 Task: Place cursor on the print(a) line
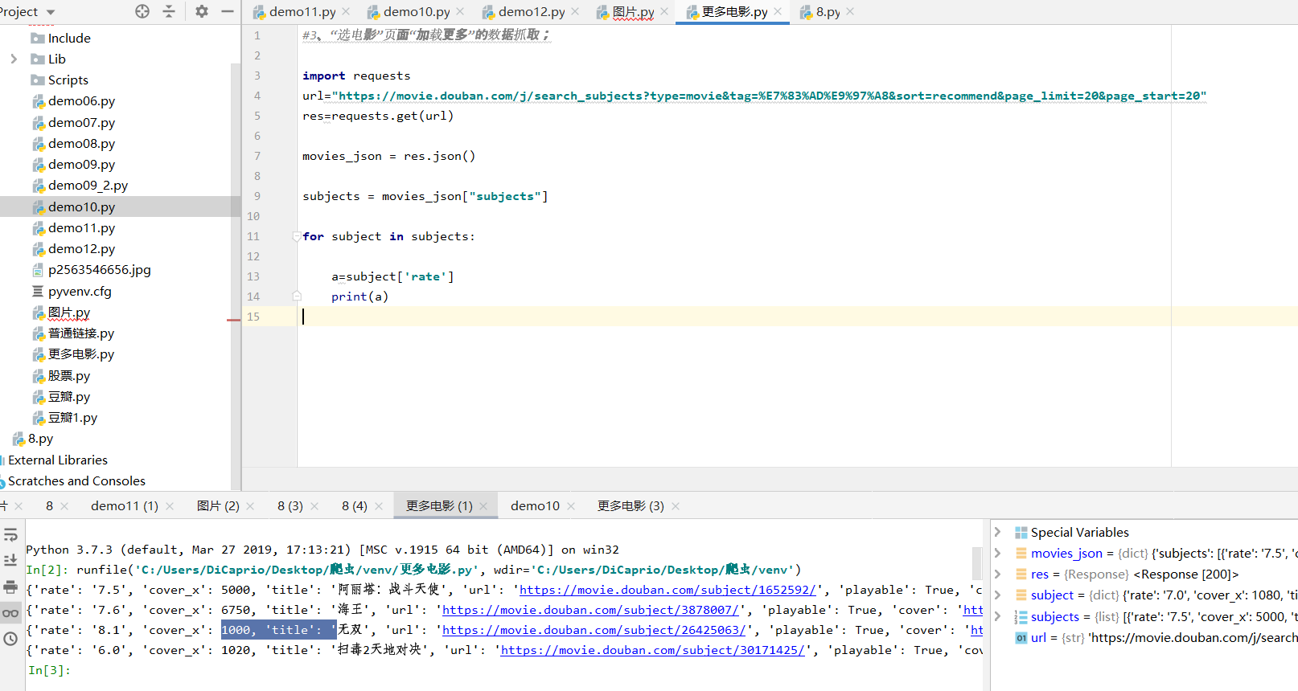[360, 296]
